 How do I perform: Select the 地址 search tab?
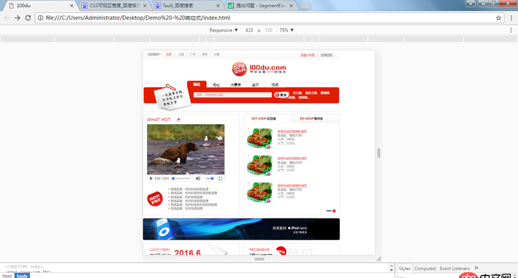tap(216, 85)
